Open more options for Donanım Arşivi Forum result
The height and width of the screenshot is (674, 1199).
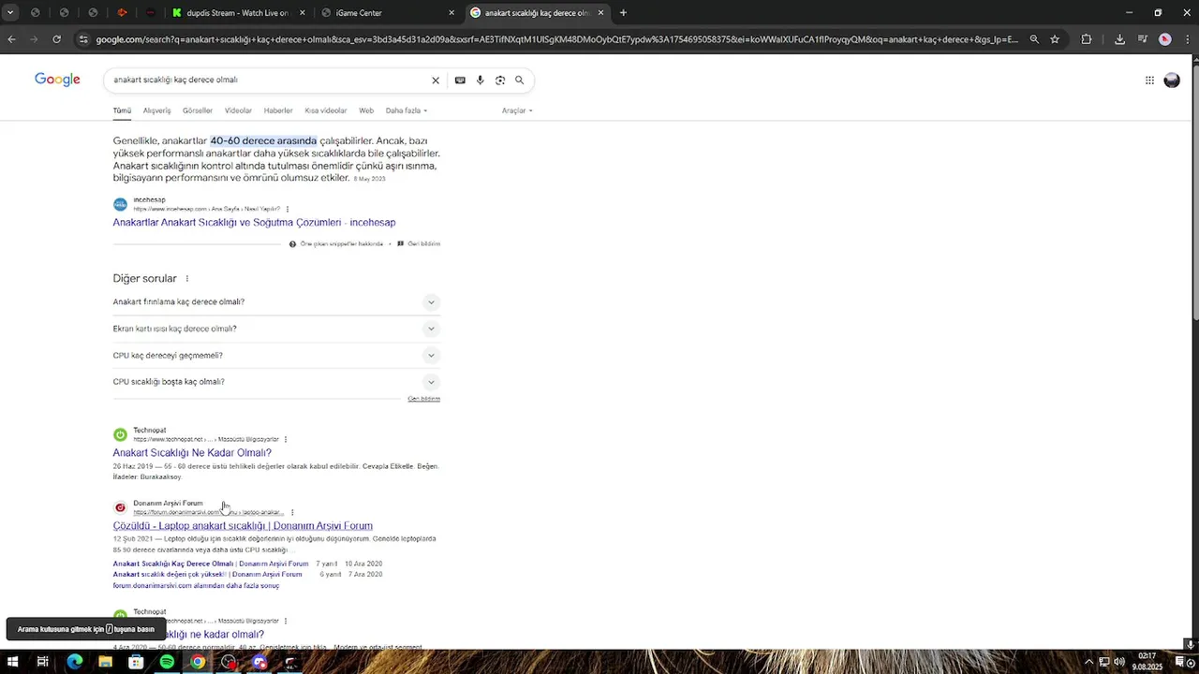tap(292, 512)
